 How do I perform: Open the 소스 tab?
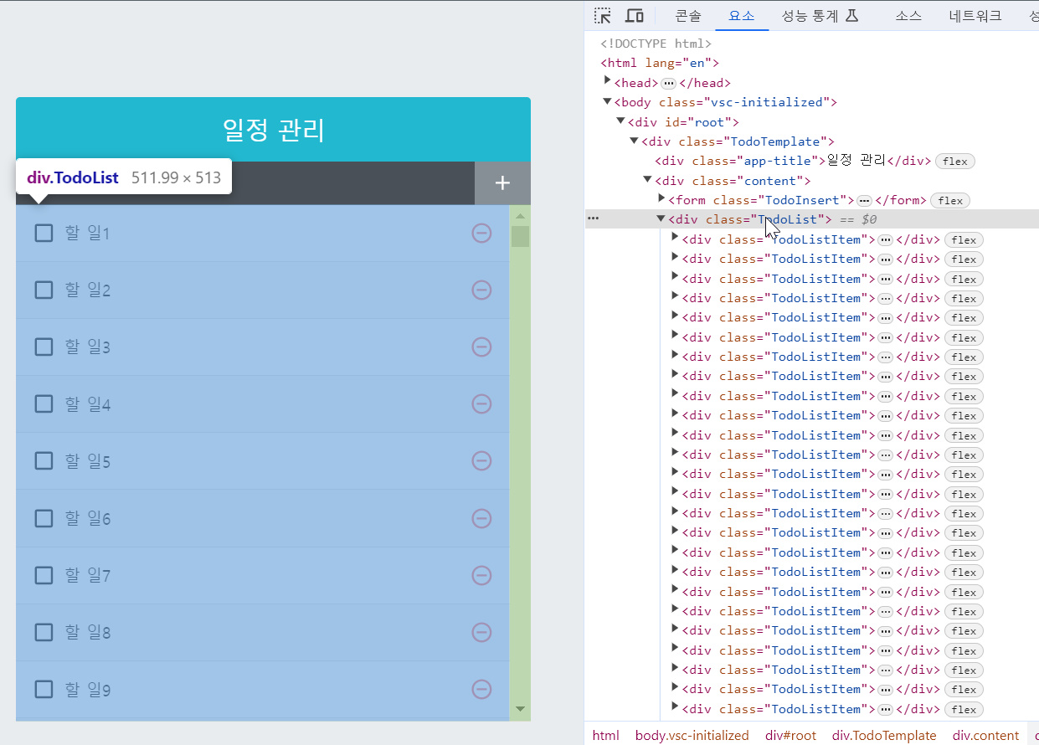(908, 15)
